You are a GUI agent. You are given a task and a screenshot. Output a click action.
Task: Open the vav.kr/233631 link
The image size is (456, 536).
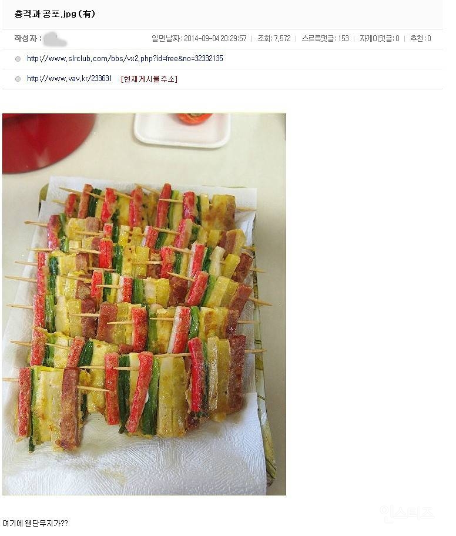tap(69, 79)
